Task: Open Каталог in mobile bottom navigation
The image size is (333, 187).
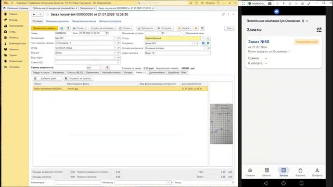Action: pos(267,172)
